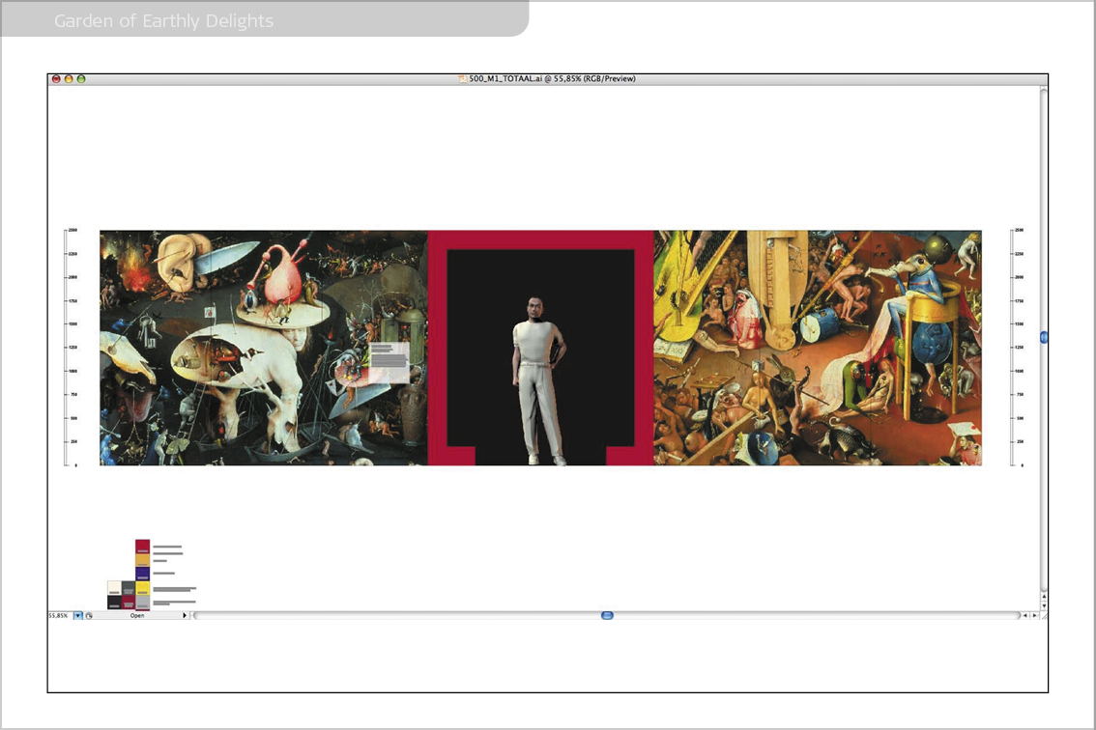Select the standing man figure in the center panel
The image size is (1096, 730).
coord(538,380)
